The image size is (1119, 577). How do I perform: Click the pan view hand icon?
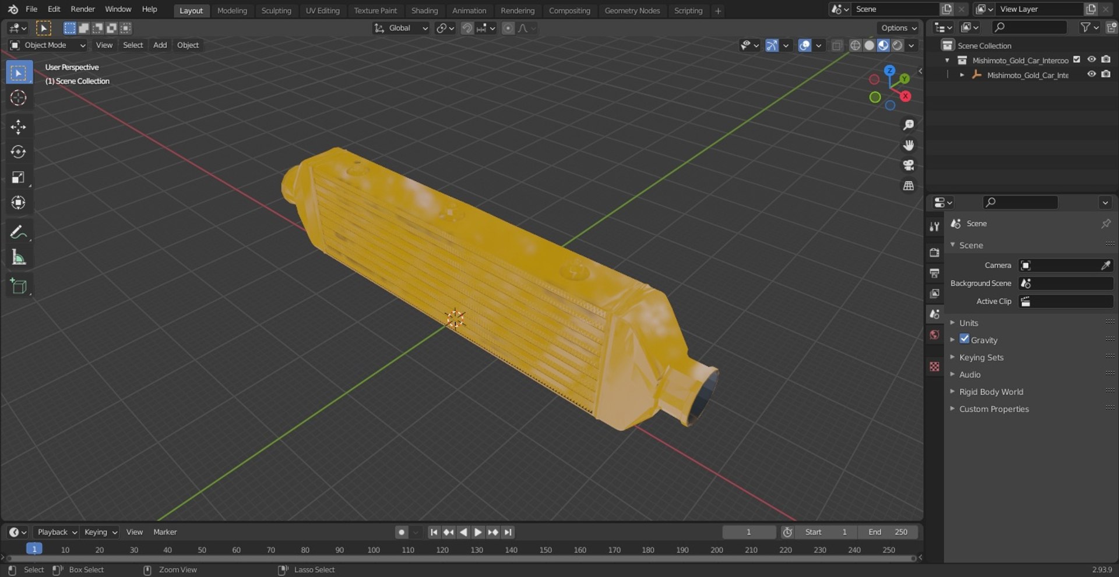point(908,145)
